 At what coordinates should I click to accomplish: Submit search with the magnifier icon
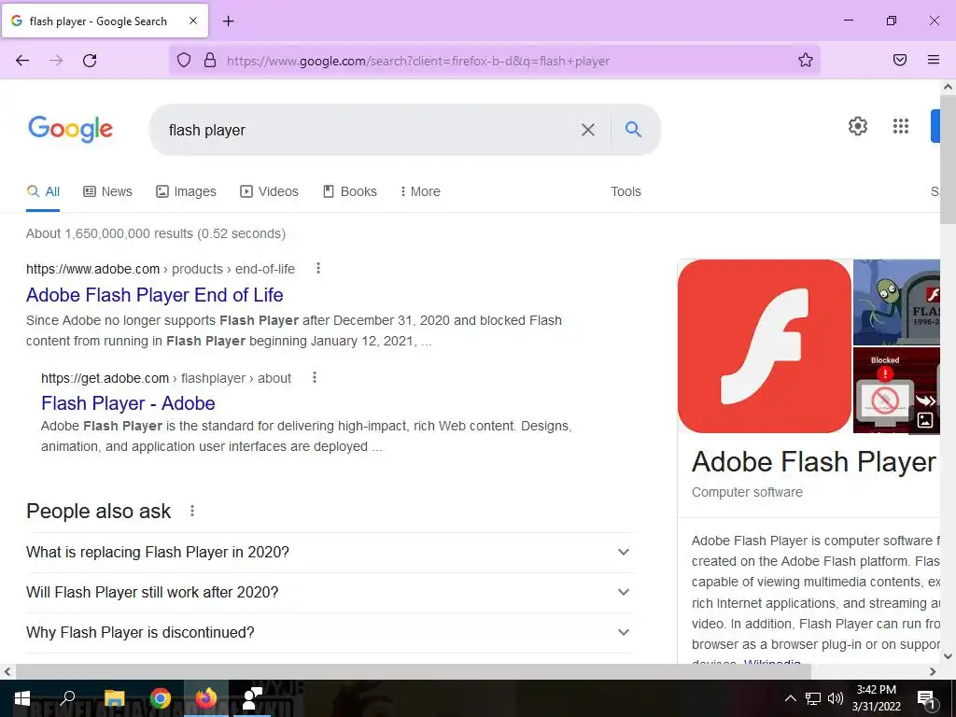pyautogui.click(x=634, y=129)
